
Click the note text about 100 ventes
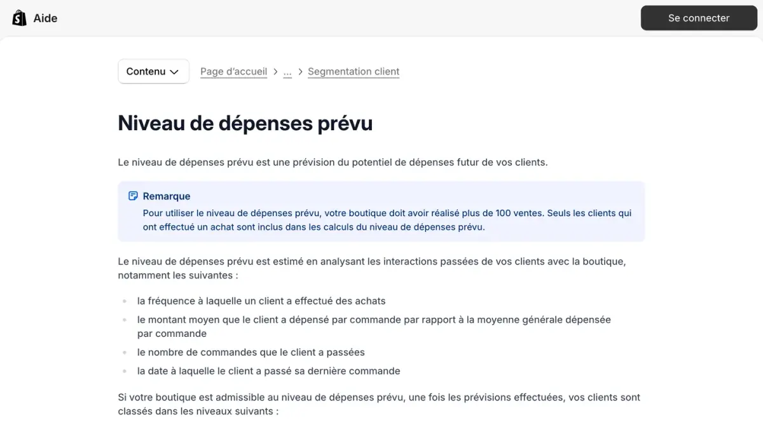coord(387,220)
